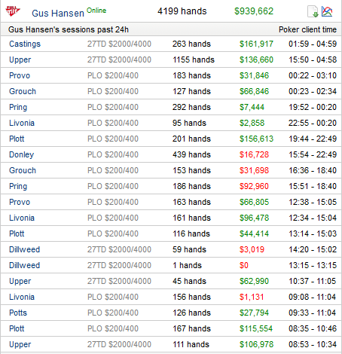Open Gus Hansen's player profile link
This screenshot has height=354, width=342.
[x=58, y=13]
